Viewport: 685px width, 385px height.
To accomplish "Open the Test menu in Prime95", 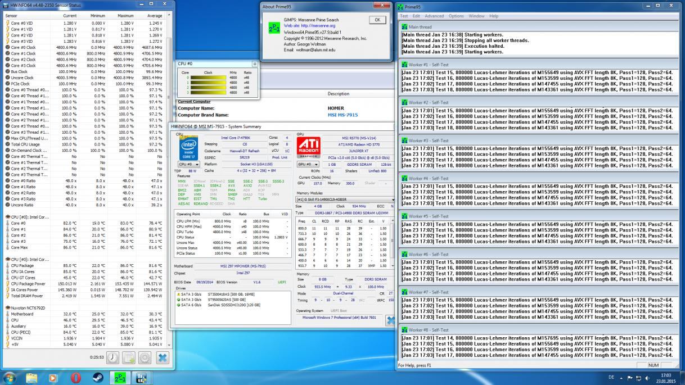I will pyautogui.click(x=404, y=16).
